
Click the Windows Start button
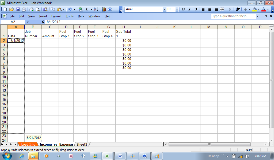[7, 156]
